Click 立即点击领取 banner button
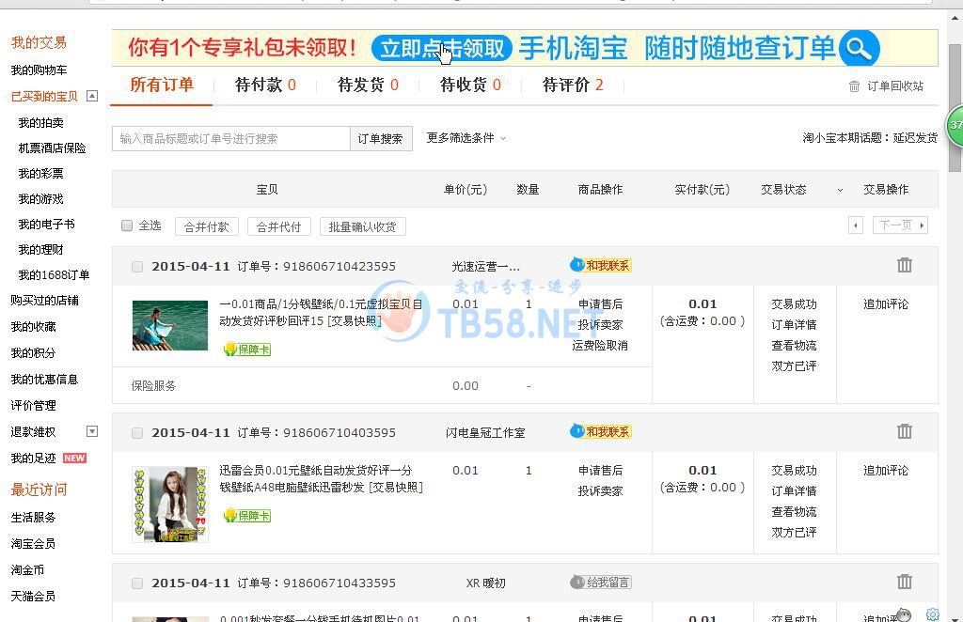 click(x=442, y=49)
